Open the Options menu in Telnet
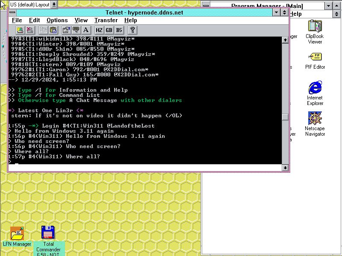 click(57, 20)
